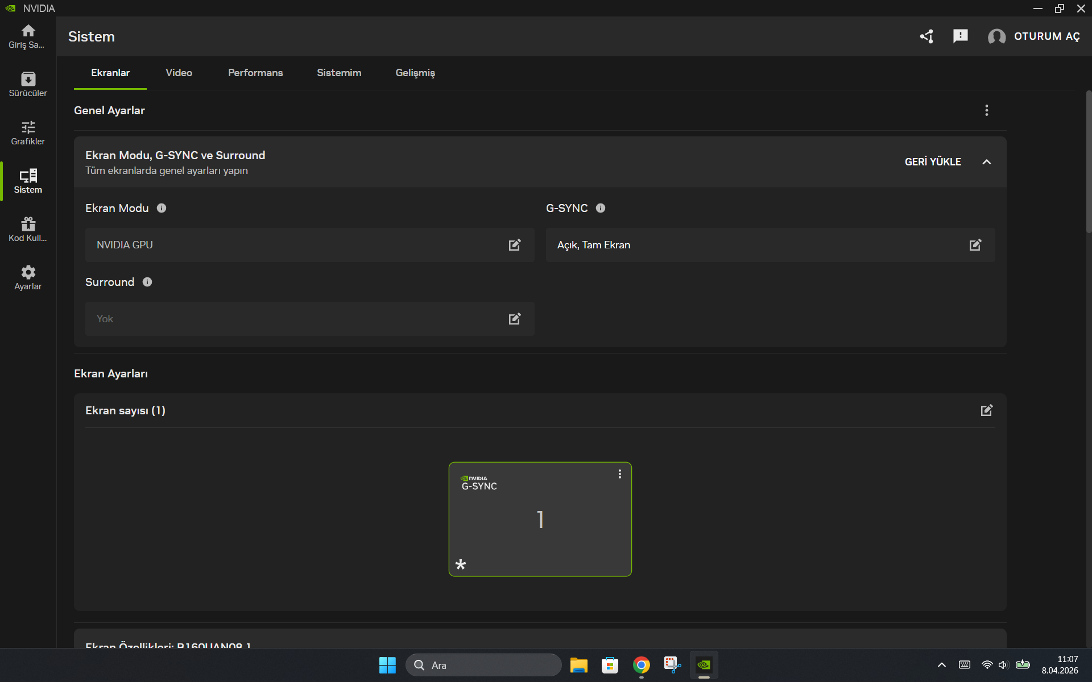Click the info icon next to Surround

147,282
